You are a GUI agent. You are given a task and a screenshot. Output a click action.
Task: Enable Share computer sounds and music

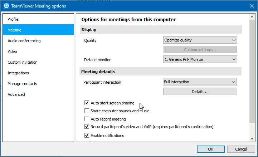click(87, 111)
